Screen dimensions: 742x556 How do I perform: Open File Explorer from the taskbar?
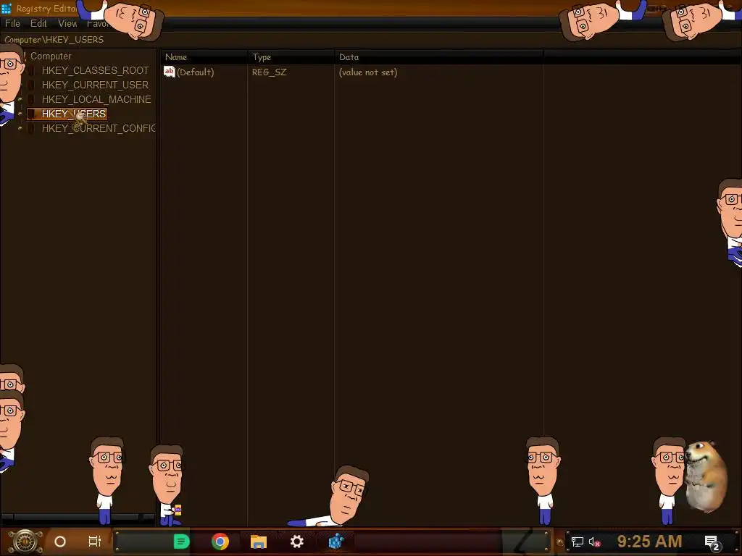(x=259, y=542)
